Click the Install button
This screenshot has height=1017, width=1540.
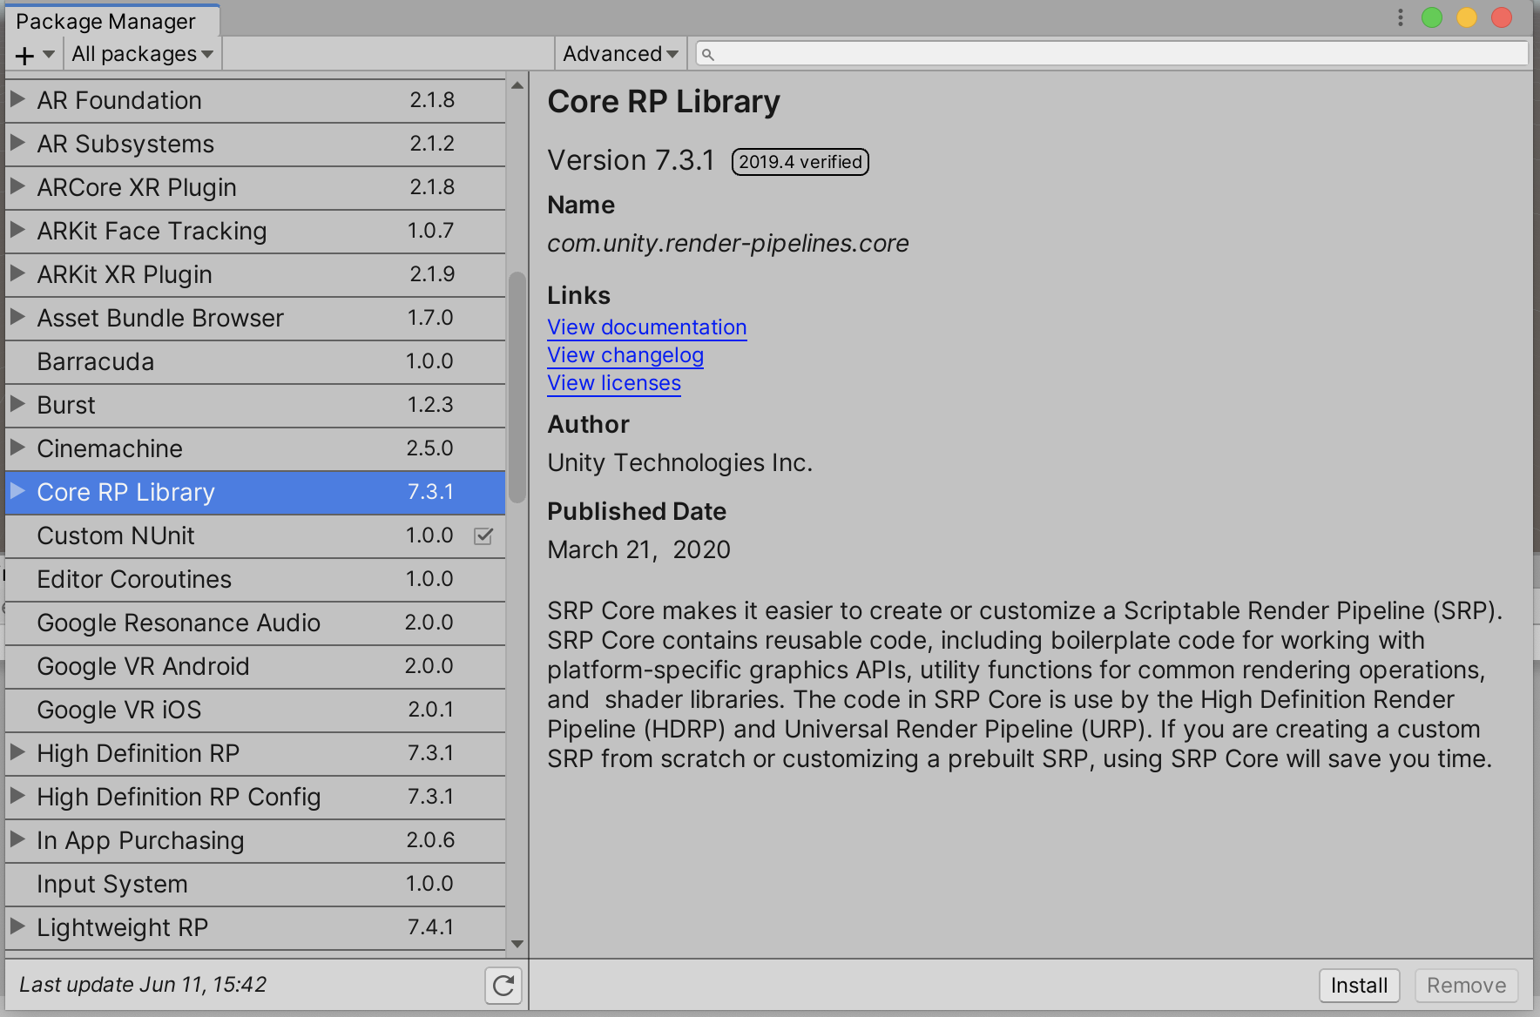tap(1359, 985)
